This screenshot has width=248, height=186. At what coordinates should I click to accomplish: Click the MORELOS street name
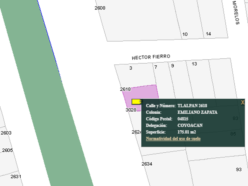236,13
